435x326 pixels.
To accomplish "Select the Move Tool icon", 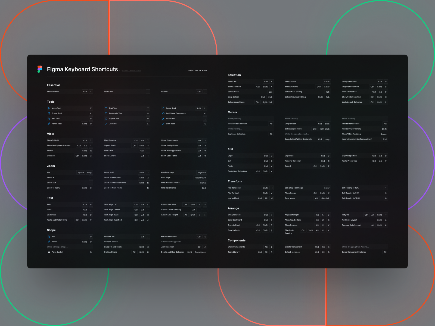I will 49,108.
